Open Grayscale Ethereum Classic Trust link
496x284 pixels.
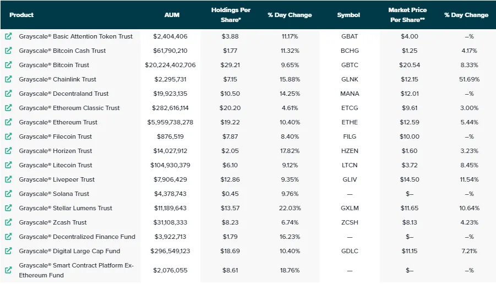click(x=69, y=108)
